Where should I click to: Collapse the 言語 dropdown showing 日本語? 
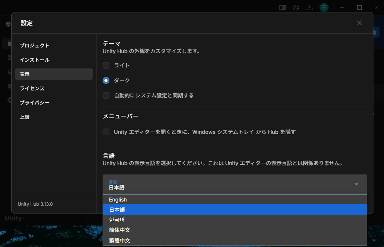click(235, 184)
